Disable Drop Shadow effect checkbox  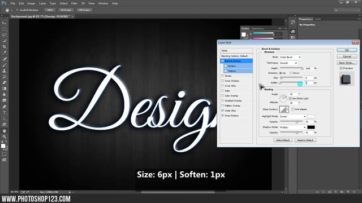(x=222, y=116)
